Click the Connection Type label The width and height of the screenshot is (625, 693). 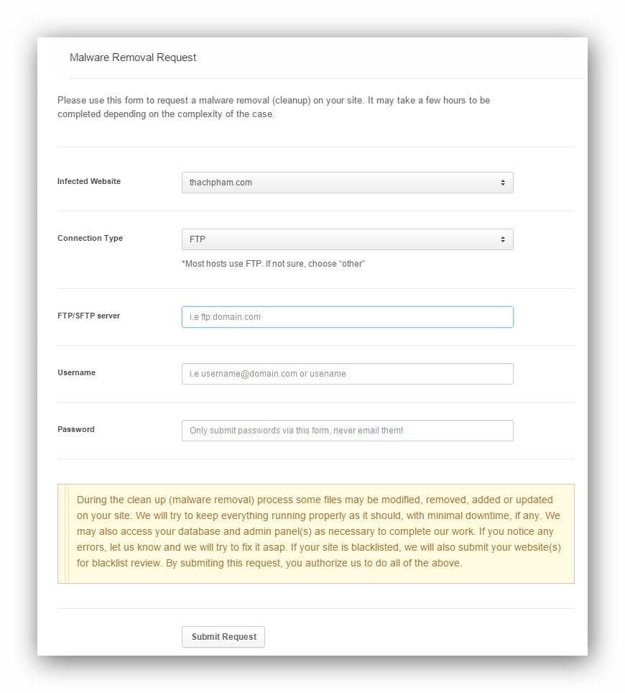[x=90, y=238]
